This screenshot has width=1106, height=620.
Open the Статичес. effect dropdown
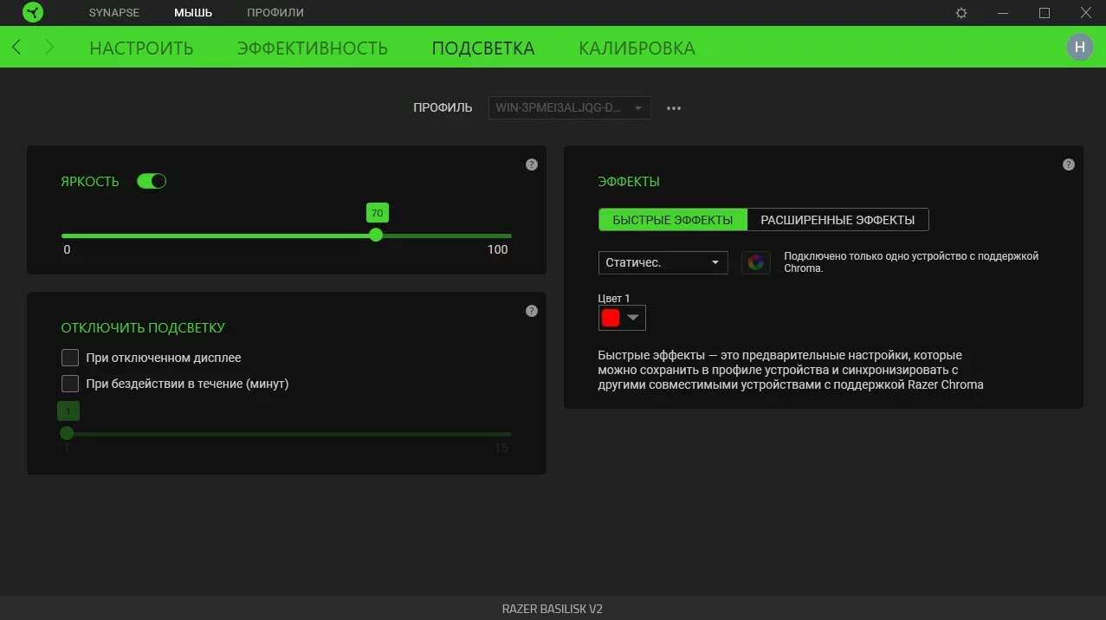[x=663, y=262]
